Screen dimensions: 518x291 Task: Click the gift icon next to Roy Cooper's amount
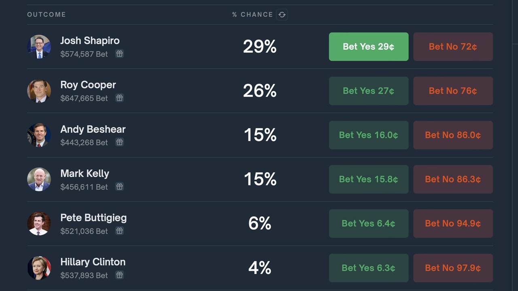point(119,98)
